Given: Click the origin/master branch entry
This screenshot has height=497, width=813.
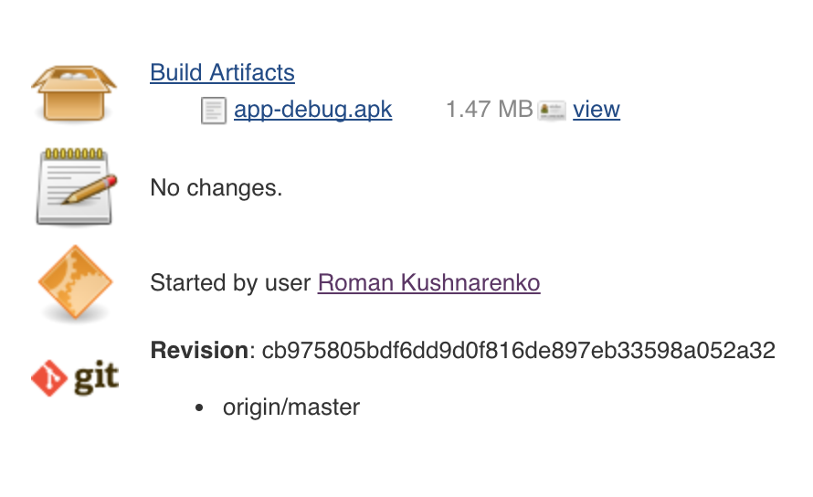Looking at the screenshot, I should (x=291, y=407).
